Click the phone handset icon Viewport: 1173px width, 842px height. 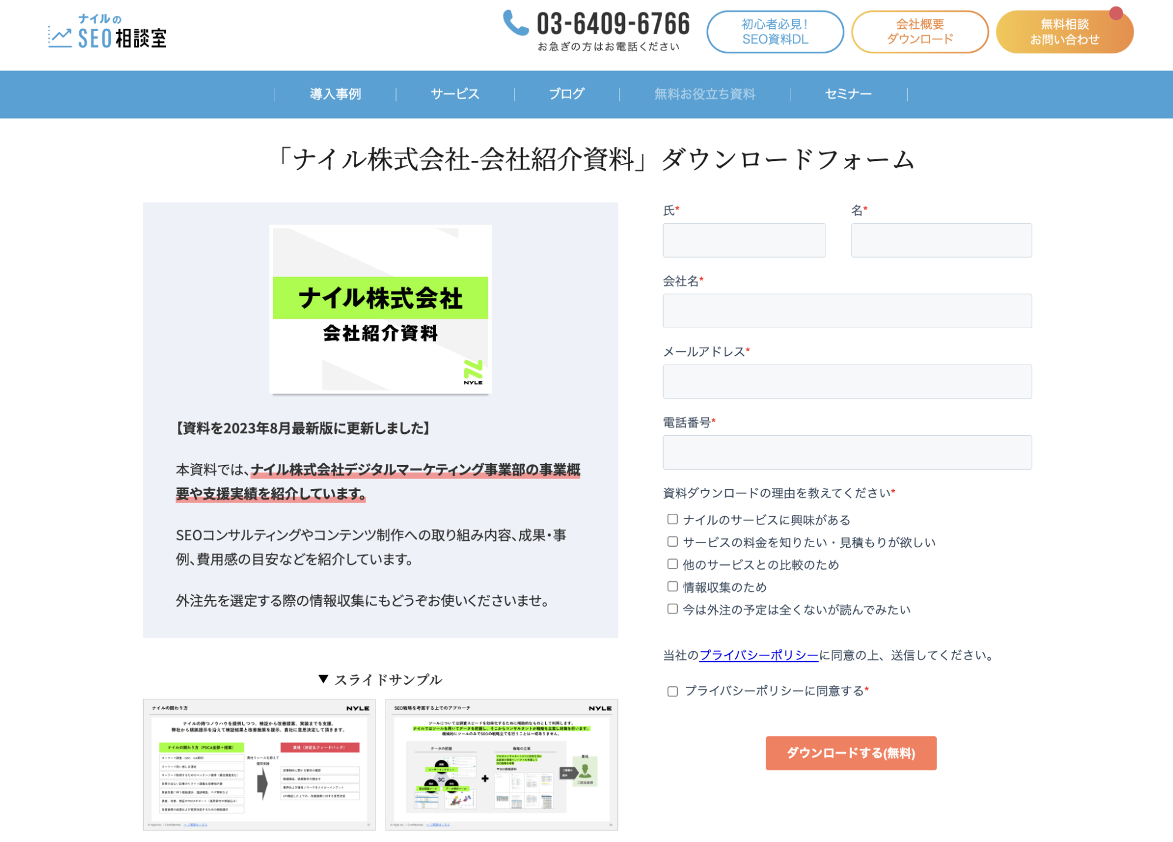tap(516, 23)
